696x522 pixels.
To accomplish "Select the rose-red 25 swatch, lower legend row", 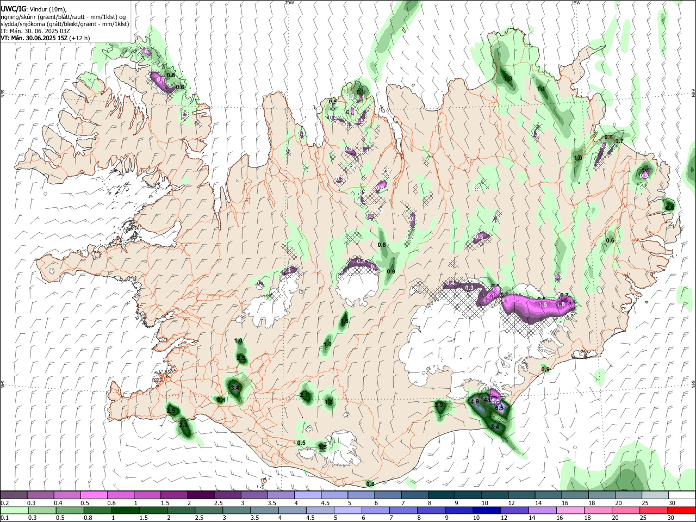I will [x=654, y=510].
